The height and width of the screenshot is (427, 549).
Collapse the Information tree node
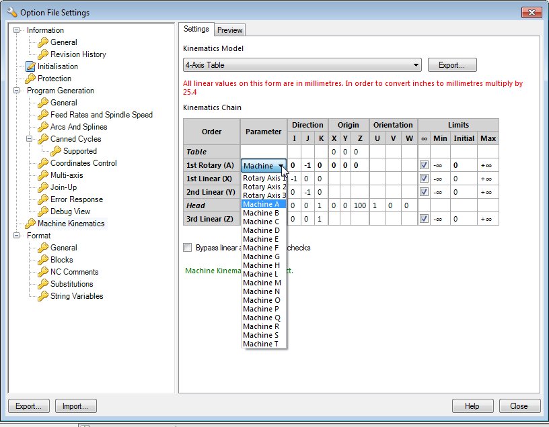tap(16, 30)
